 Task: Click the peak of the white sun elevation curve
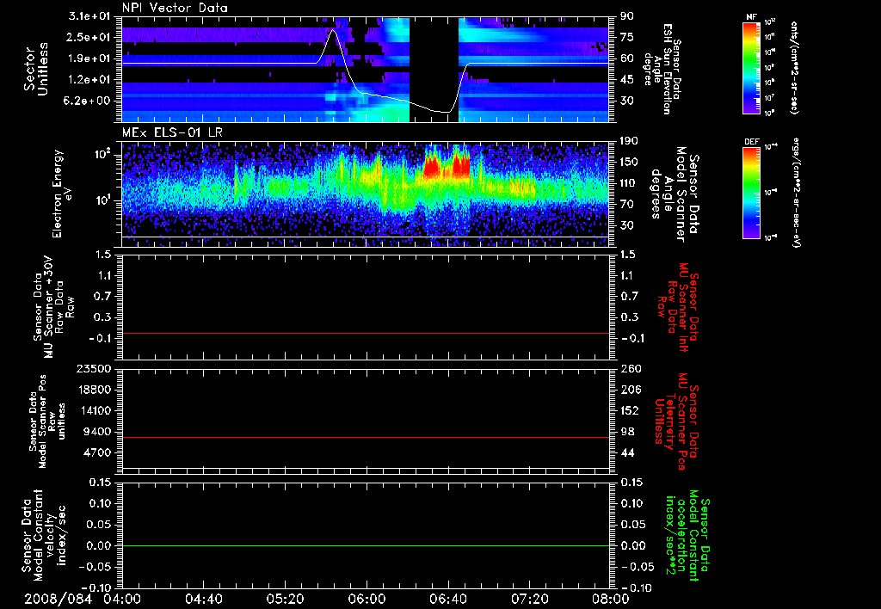pyautogui.click(x=333, y=30)
